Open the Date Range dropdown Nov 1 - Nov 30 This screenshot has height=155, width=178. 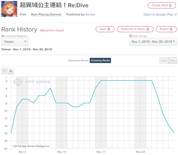coord(153,42)
